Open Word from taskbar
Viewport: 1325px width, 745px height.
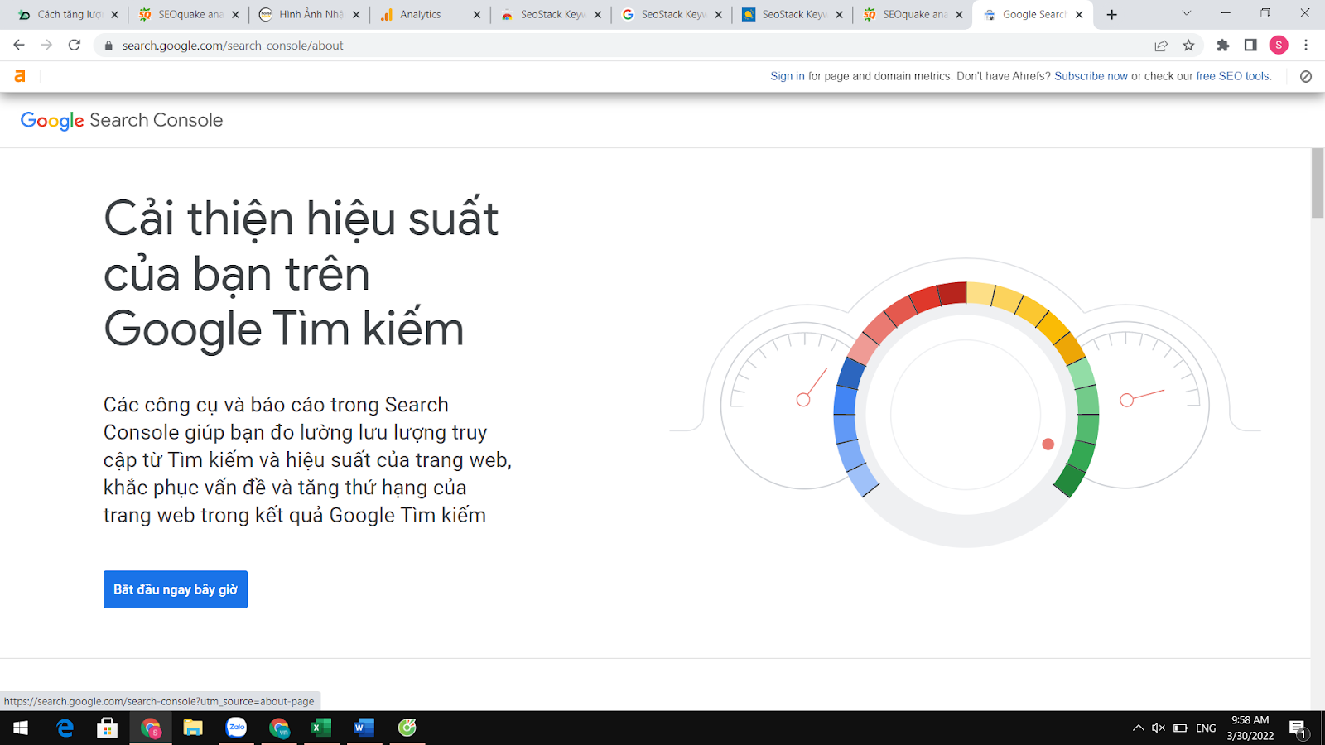click(x=364, y=728)
